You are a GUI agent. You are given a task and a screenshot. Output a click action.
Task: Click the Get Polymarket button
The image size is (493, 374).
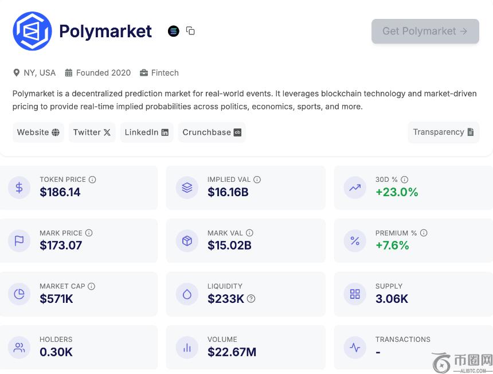pos(425,31)
